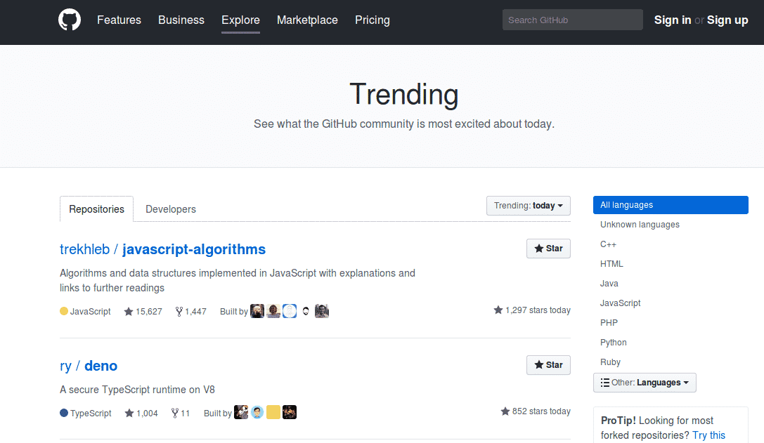Click the TypeScript blue language dot
This screenshot has height=443, width=764.
point(64,413)
